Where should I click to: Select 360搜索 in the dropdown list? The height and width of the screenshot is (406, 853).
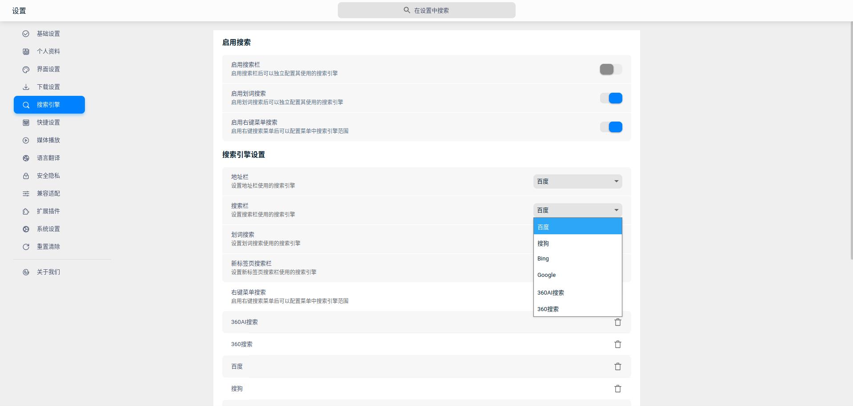click(577, 309)
